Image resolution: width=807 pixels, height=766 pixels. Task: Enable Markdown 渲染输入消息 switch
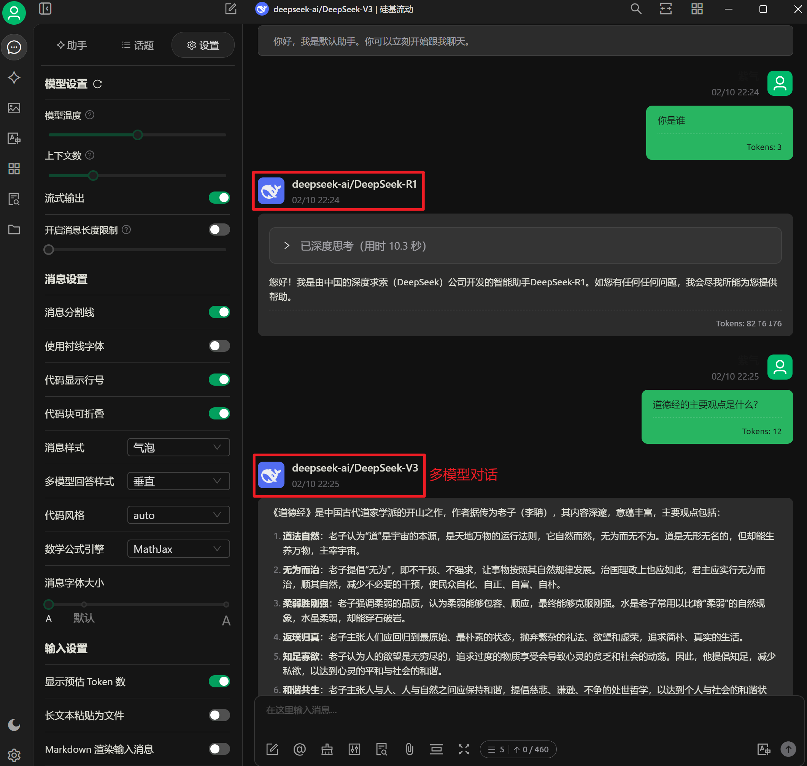[x=219, y=749]
